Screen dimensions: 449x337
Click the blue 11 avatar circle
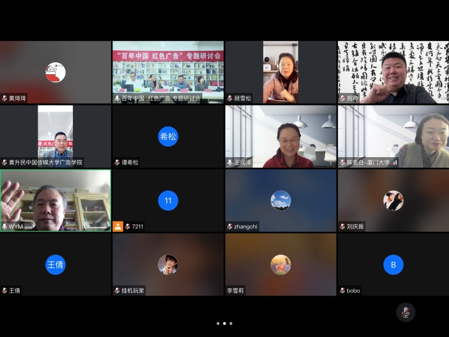pyautogui.click(x=168, y=201)
